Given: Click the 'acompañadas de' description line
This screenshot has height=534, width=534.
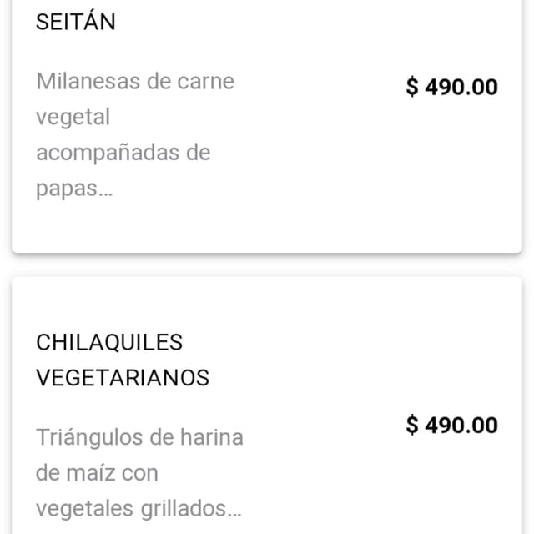Looking at the screenshot, I should [x=123, y=153].
